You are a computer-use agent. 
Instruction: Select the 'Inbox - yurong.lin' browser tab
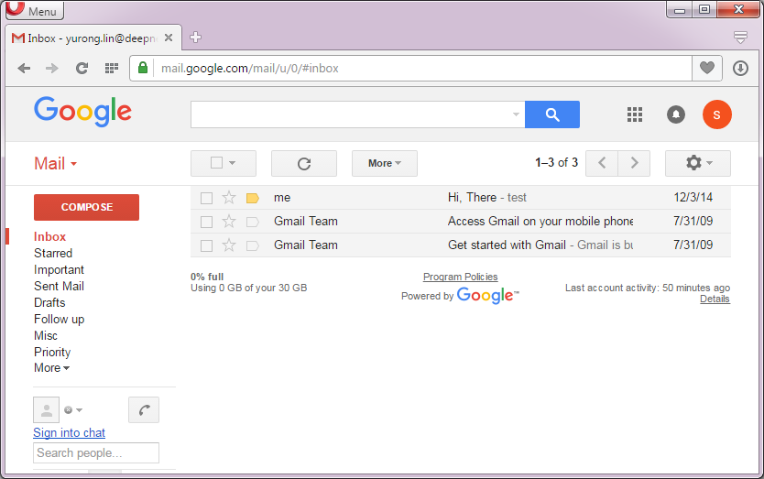coord(93,38)
